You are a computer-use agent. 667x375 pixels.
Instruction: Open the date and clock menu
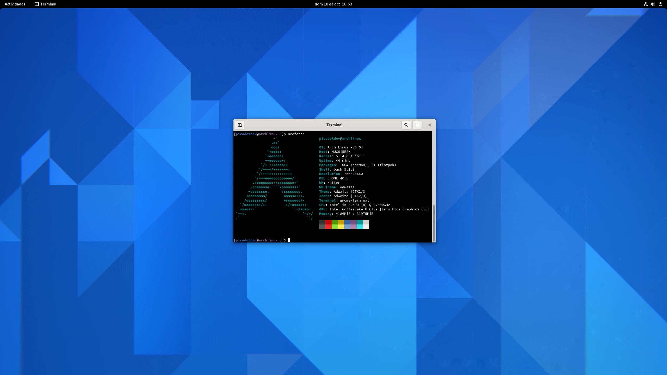tap(333, 4)
